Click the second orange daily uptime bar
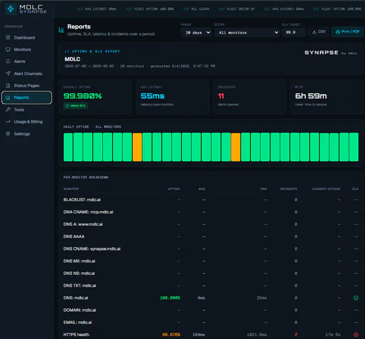Viewport: 365px width, 339px height. (x=235, y=147)
